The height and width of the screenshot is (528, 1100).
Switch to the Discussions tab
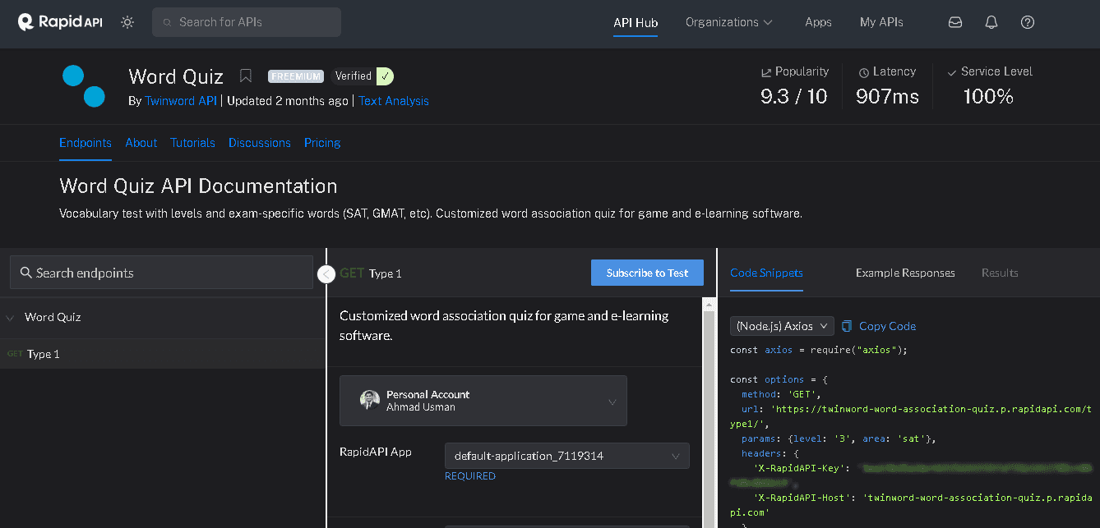coord(260,143)
